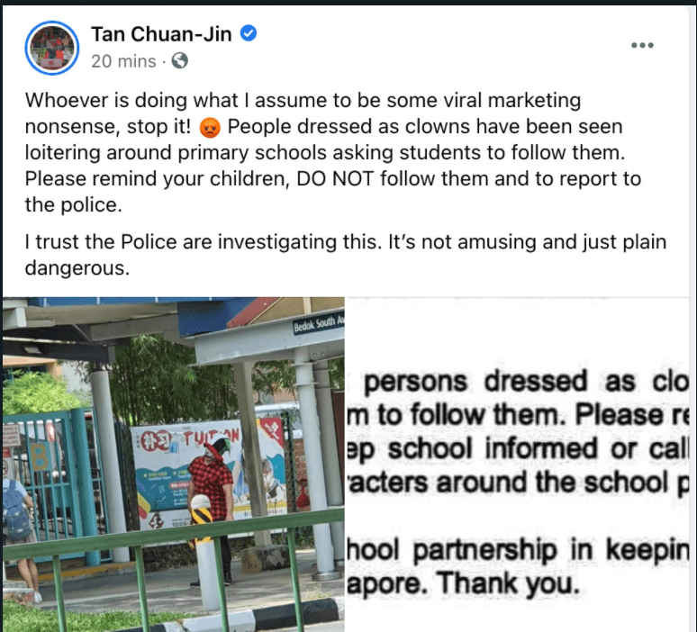This screenshot has width=697, height=632.
Task: Click 'school informed or call' letter line
Action: pyautogui.click(x=536, y=448)
